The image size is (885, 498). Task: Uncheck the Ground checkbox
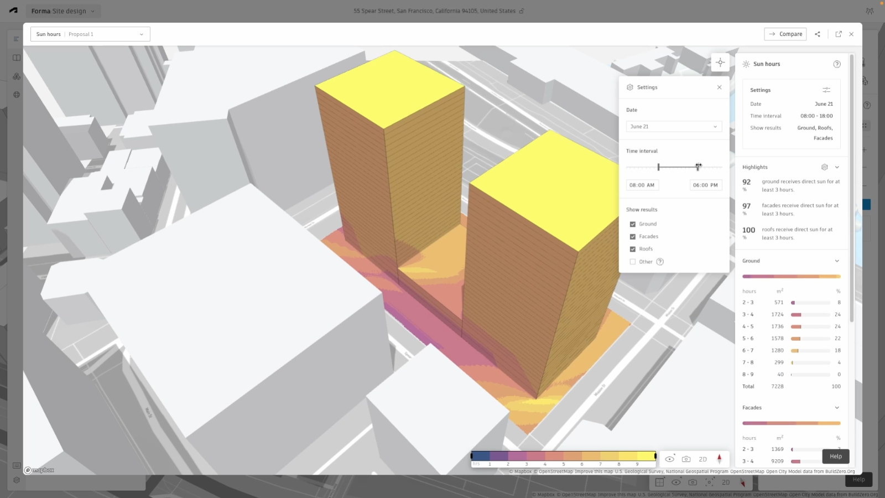tap(633, 224)
